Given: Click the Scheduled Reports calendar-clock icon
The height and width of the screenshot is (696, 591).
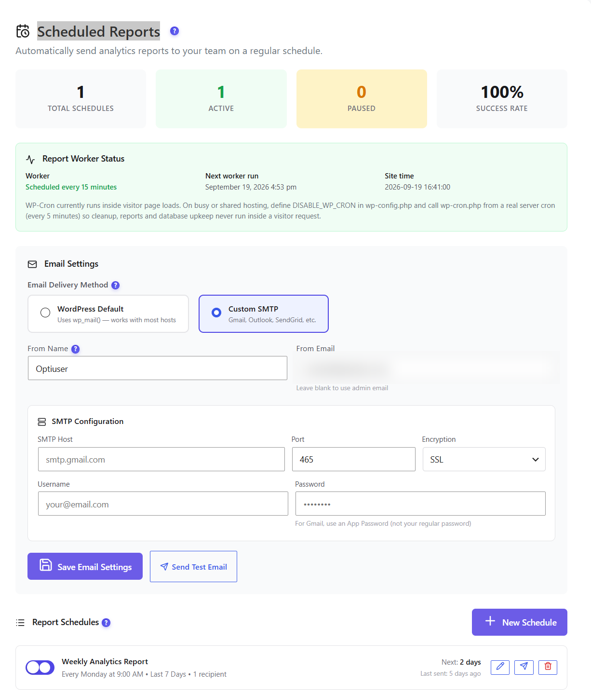Looking at the screenshot, I should [x=23, y=31].
